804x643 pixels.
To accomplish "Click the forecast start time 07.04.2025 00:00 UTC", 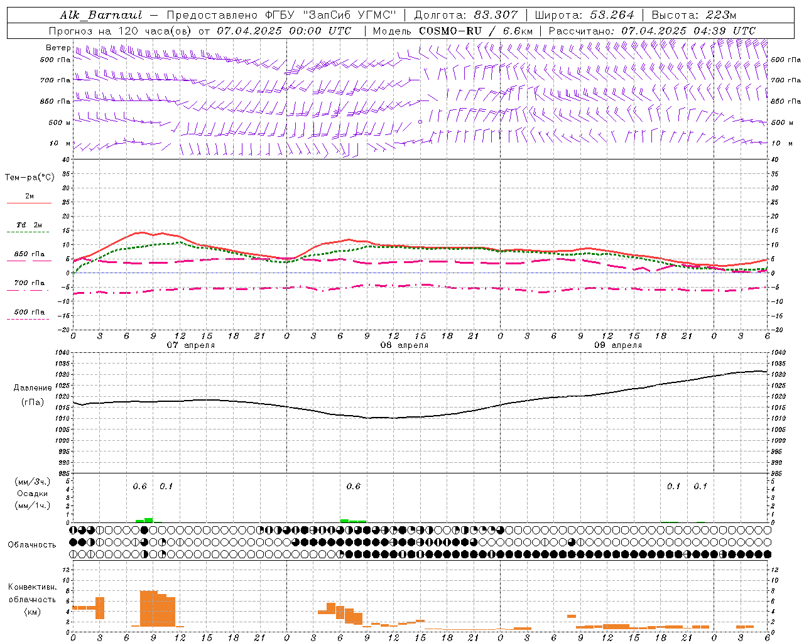I will [x=284, y=31].
